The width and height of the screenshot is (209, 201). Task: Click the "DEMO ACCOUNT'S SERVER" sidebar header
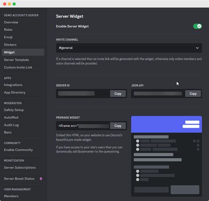(21, 15)
